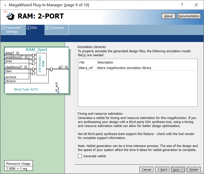Select Altera megafunction simulation library description
This screenshot has height=174, width=204.
[x=124, y=68]
